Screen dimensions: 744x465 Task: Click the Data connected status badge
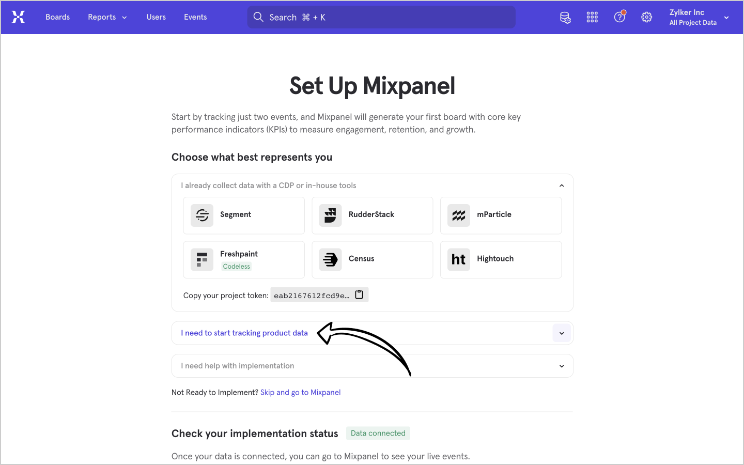tap(378, 433)
